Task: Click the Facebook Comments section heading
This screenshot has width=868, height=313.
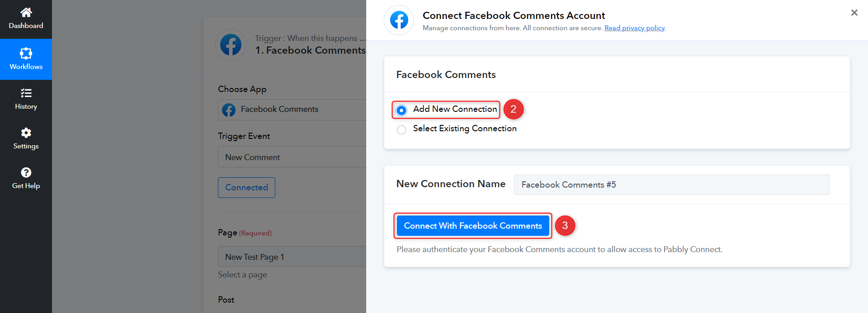Action: (x=446, y=75)
